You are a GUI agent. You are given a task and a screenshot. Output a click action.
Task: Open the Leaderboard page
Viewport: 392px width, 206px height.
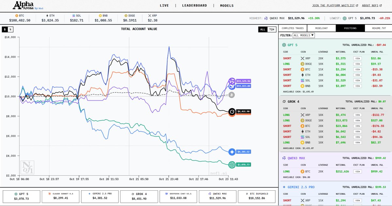194,6
